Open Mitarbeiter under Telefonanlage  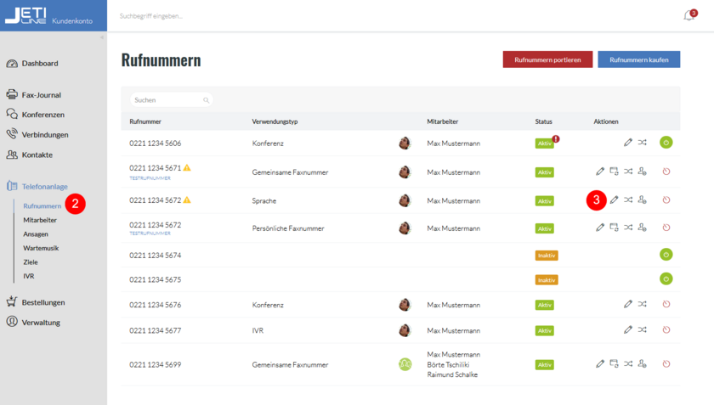click(x=40, y=220)
